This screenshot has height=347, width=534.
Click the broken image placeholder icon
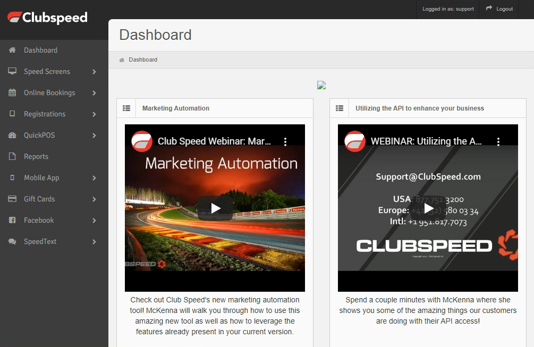point(321,85)
